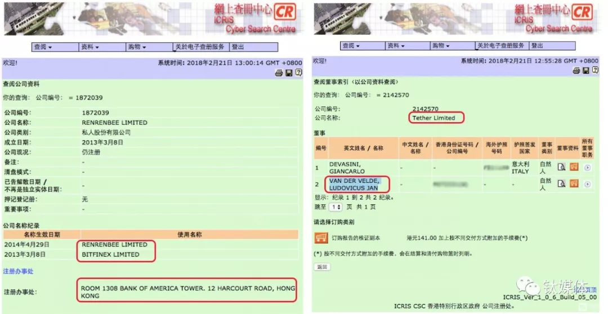Image resolution: width=608 pixels, height=314 pixels.
Task: Click the 押记登记册 value 无
Action: [x=85, y=199]
